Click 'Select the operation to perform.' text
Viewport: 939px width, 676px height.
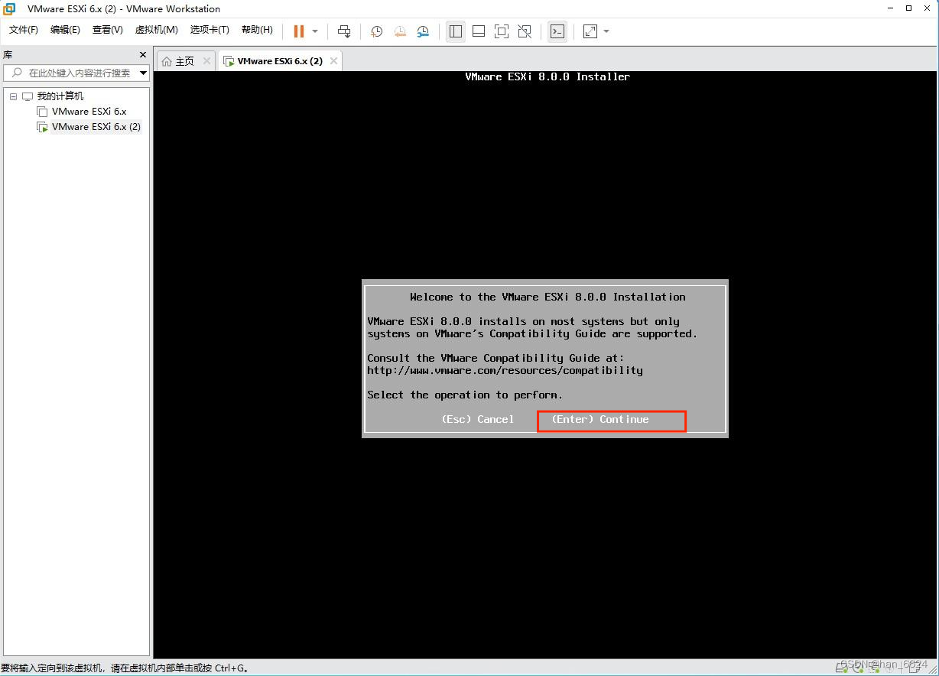pos(465,395)
